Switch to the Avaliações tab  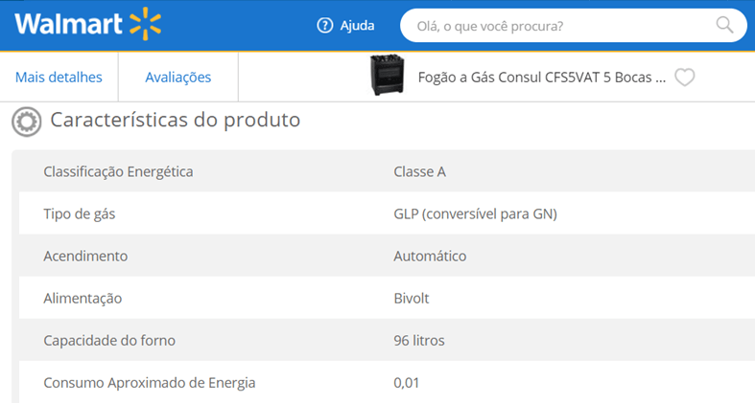(178, 77)
